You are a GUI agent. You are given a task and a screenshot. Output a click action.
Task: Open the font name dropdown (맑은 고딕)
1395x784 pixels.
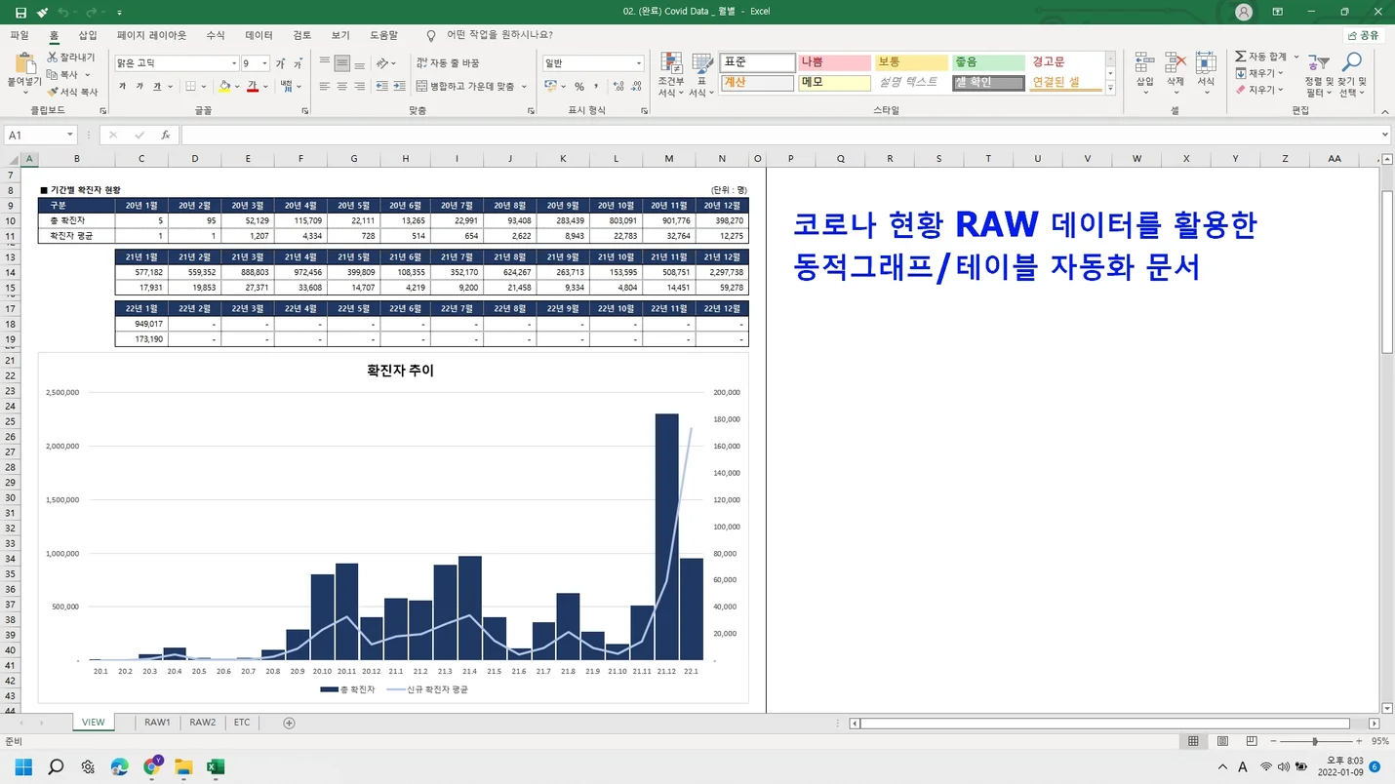(234, 63)
